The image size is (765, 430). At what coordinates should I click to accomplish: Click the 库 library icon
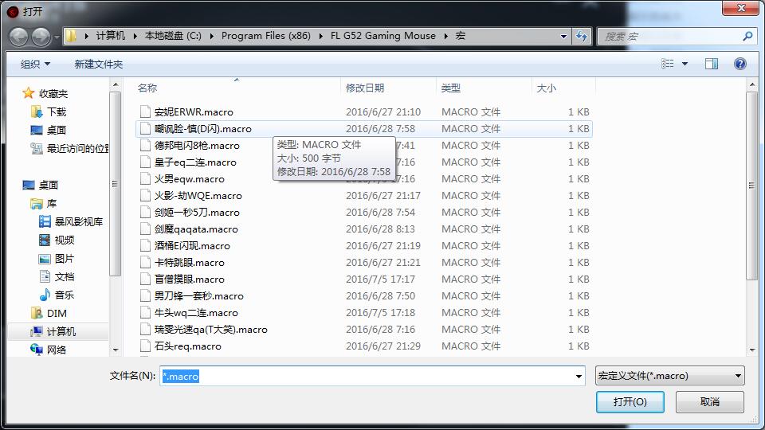click(x=37, y=203)
